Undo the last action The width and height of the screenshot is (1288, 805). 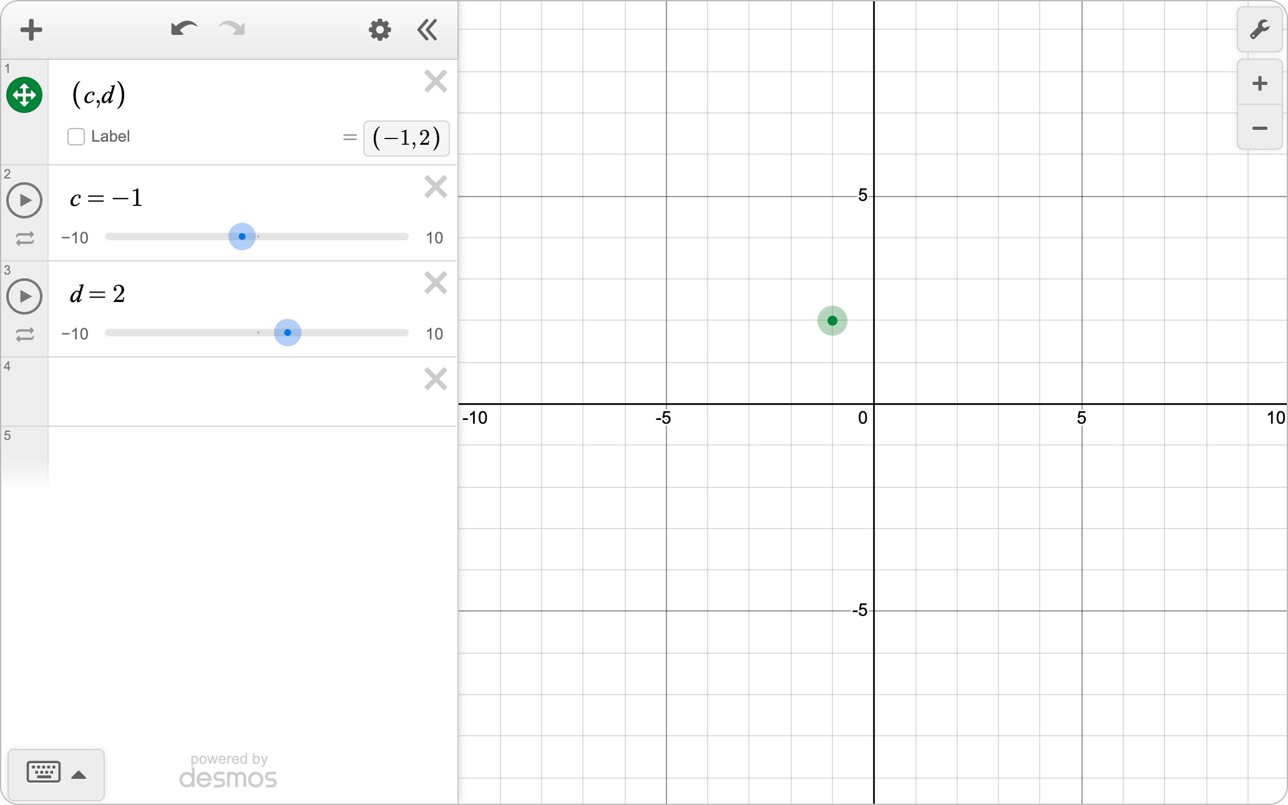point(184,29)
